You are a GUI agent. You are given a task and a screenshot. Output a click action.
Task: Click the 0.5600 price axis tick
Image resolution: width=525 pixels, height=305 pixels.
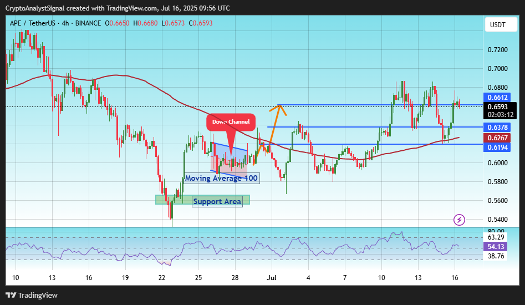pos(497,201)
